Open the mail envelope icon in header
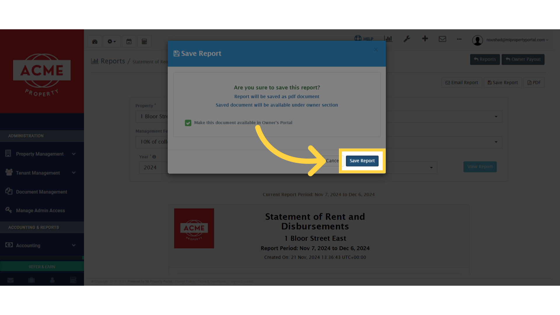The width and height of the screenshot is (560, 315). (x=442, y=39)
